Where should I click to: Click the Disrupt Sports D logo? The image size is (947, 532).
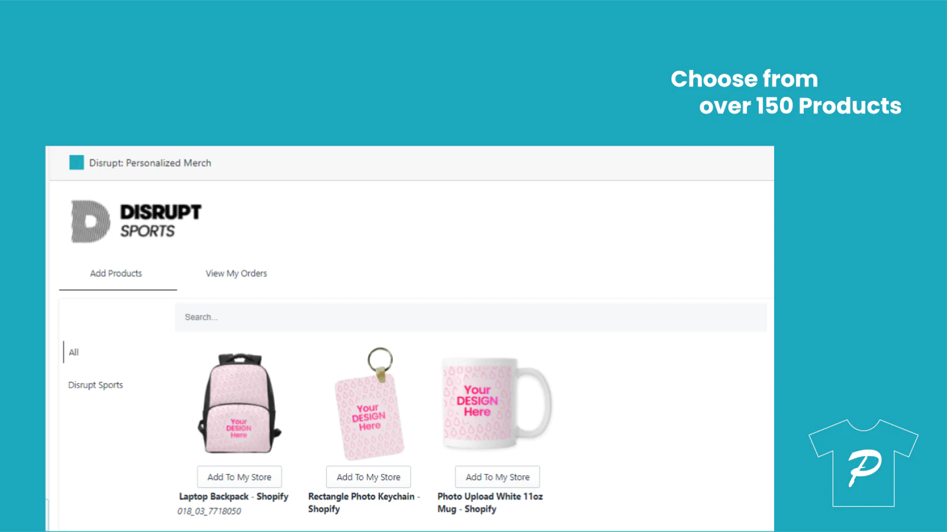(x=91, y=222)
